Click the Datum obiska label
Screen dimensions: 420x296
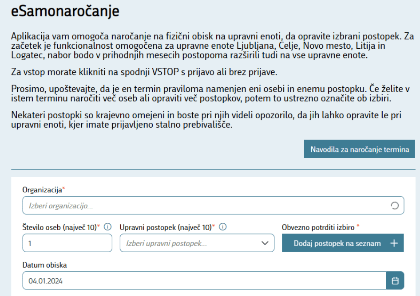(x=44, y=265)
